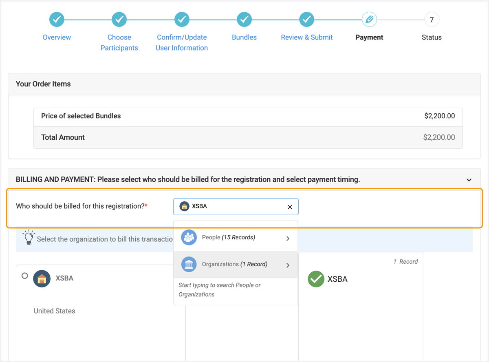This screenshot has width=489, height=362.
Task: Click the Organizations bank building icon
Action: tap(189, 265)
